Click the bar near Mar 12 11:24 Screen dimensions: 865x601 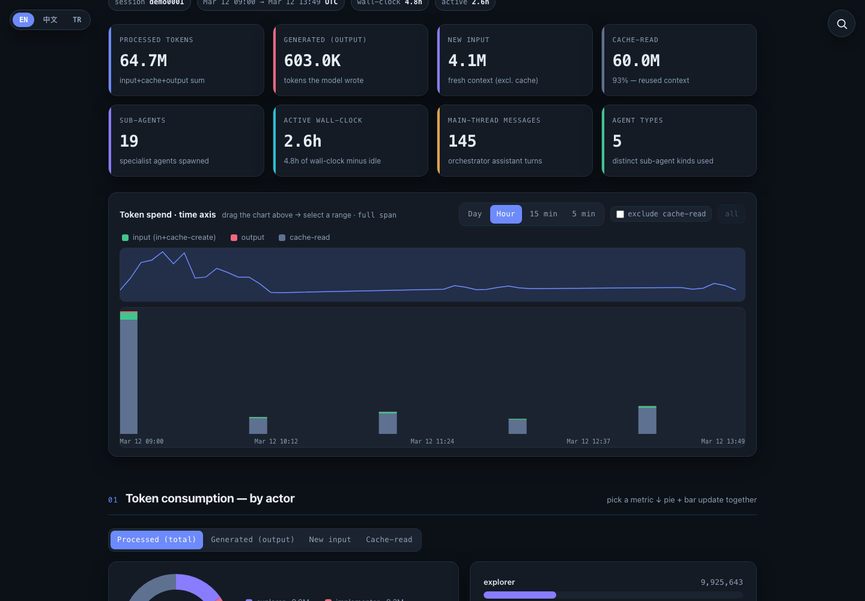coord(388,423)
